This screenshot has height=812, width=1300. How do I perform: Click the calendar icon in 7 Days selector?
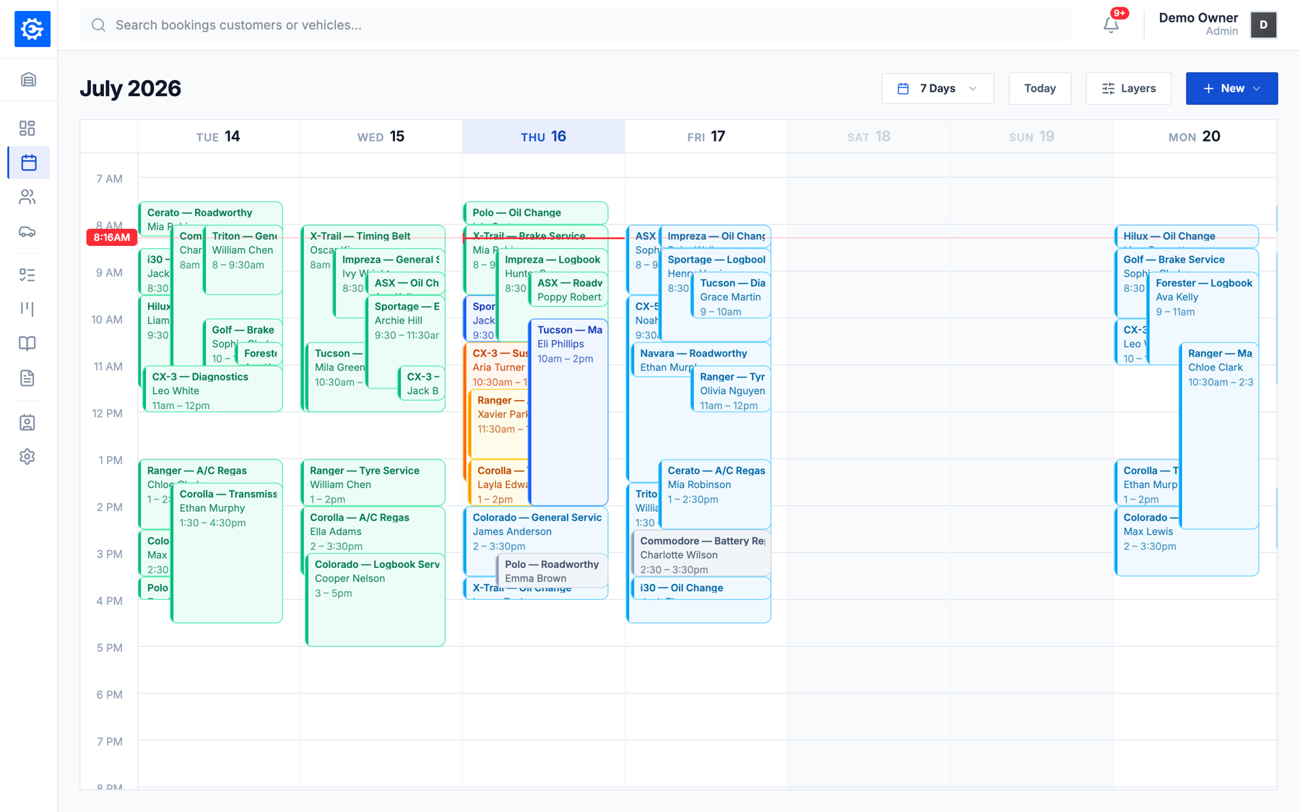(903, 88)
